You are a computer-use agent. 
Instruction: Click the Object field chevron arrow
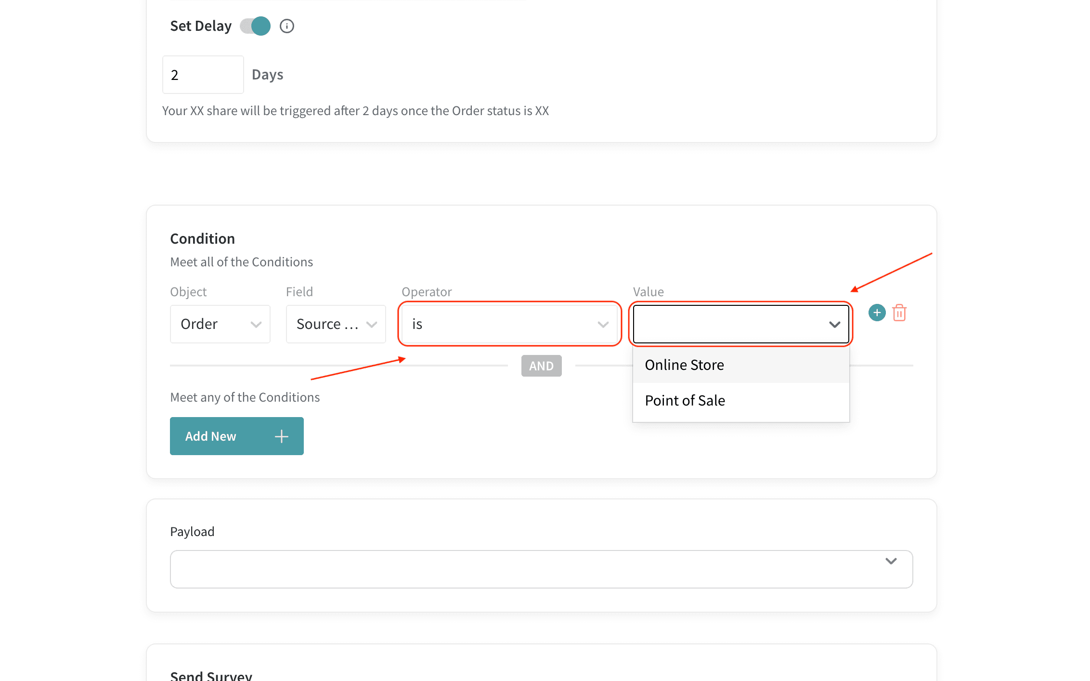point(256,325)
